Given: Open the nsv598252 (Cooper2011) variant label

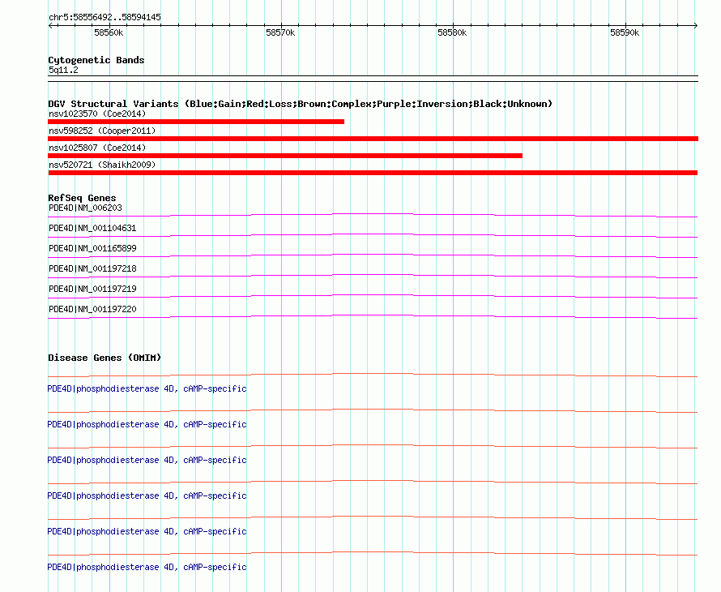Looking at the screenshot, I should 102,131.
